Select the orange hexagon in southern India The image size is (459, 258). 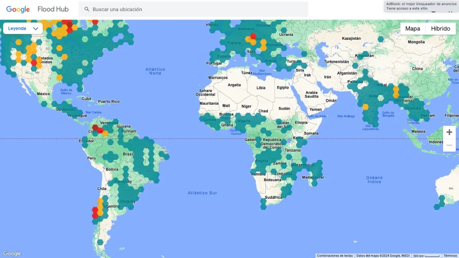coord(365,107)
